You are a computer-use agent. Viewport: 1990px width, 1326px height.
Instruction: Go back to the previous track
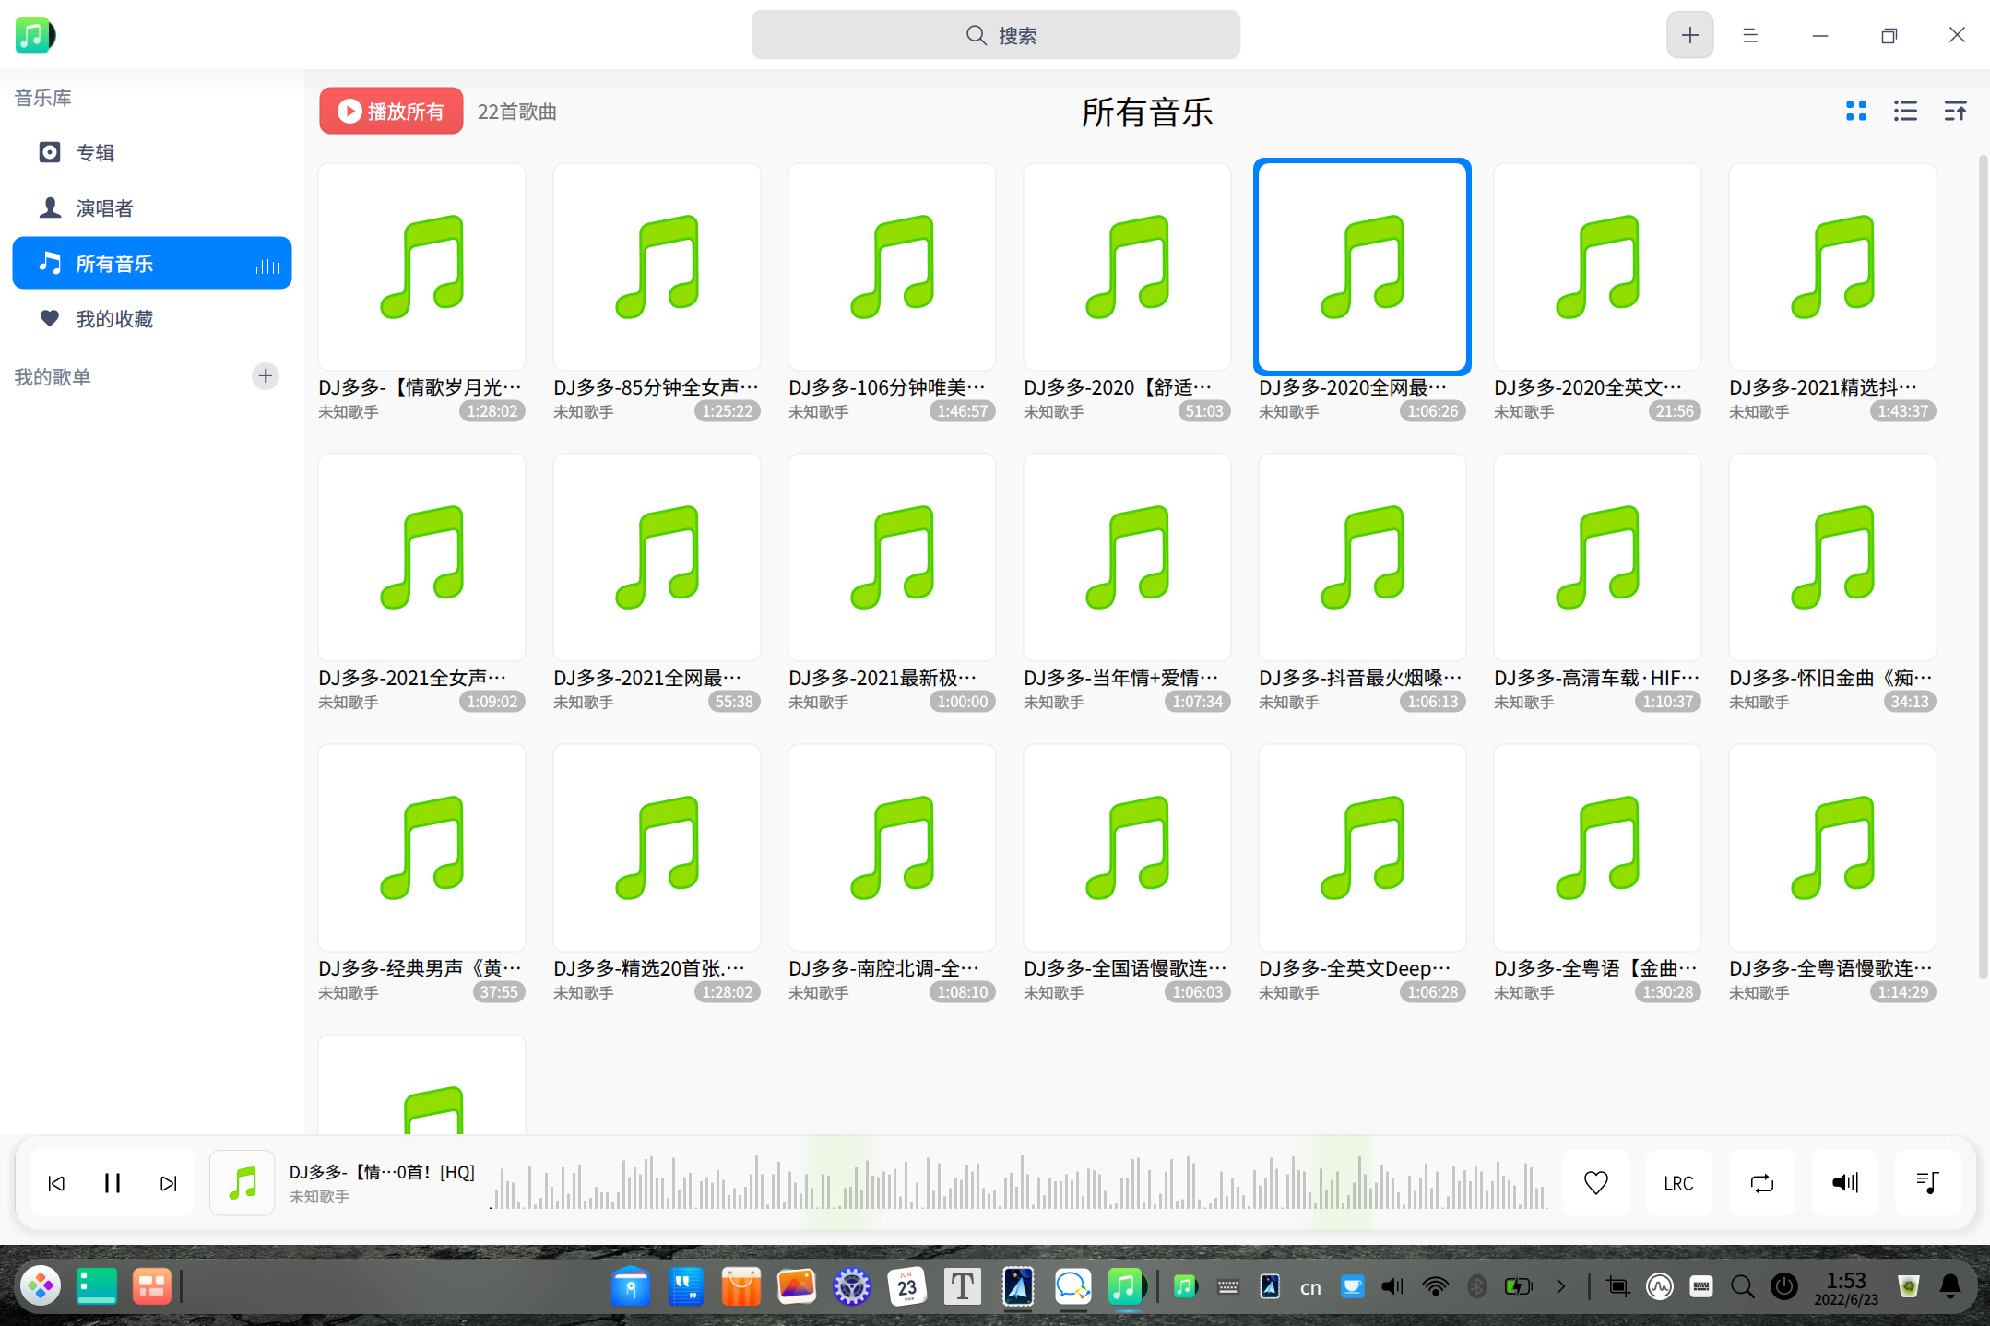pos(56,1183)
